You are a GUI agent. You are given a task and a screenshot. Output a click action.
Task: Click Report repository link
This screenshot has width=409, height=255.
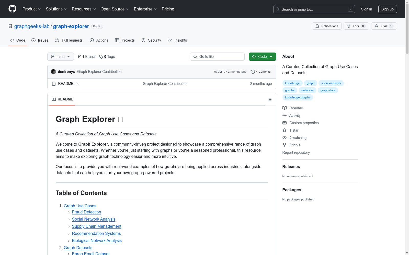click(x=296, y=152)
